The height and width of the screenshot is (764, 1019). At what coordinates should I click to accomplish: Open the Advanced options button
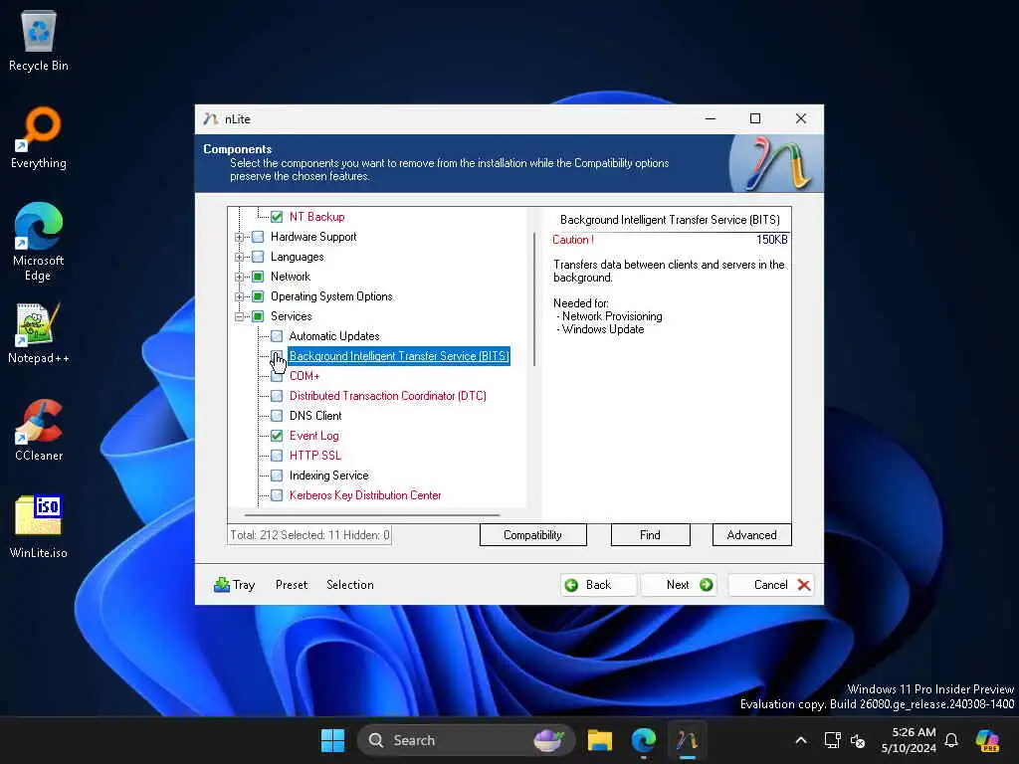pyautogui.click(x=752, y=534)
